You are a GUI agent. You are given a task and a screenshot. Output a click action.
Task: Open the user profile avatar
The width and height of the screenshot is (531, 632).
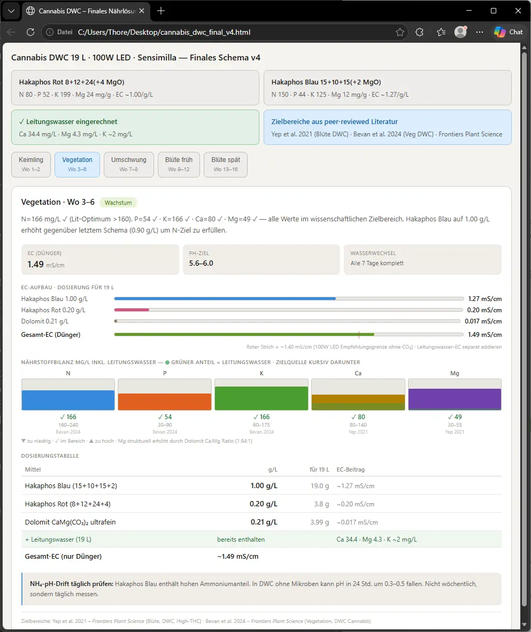pos(460,32)
